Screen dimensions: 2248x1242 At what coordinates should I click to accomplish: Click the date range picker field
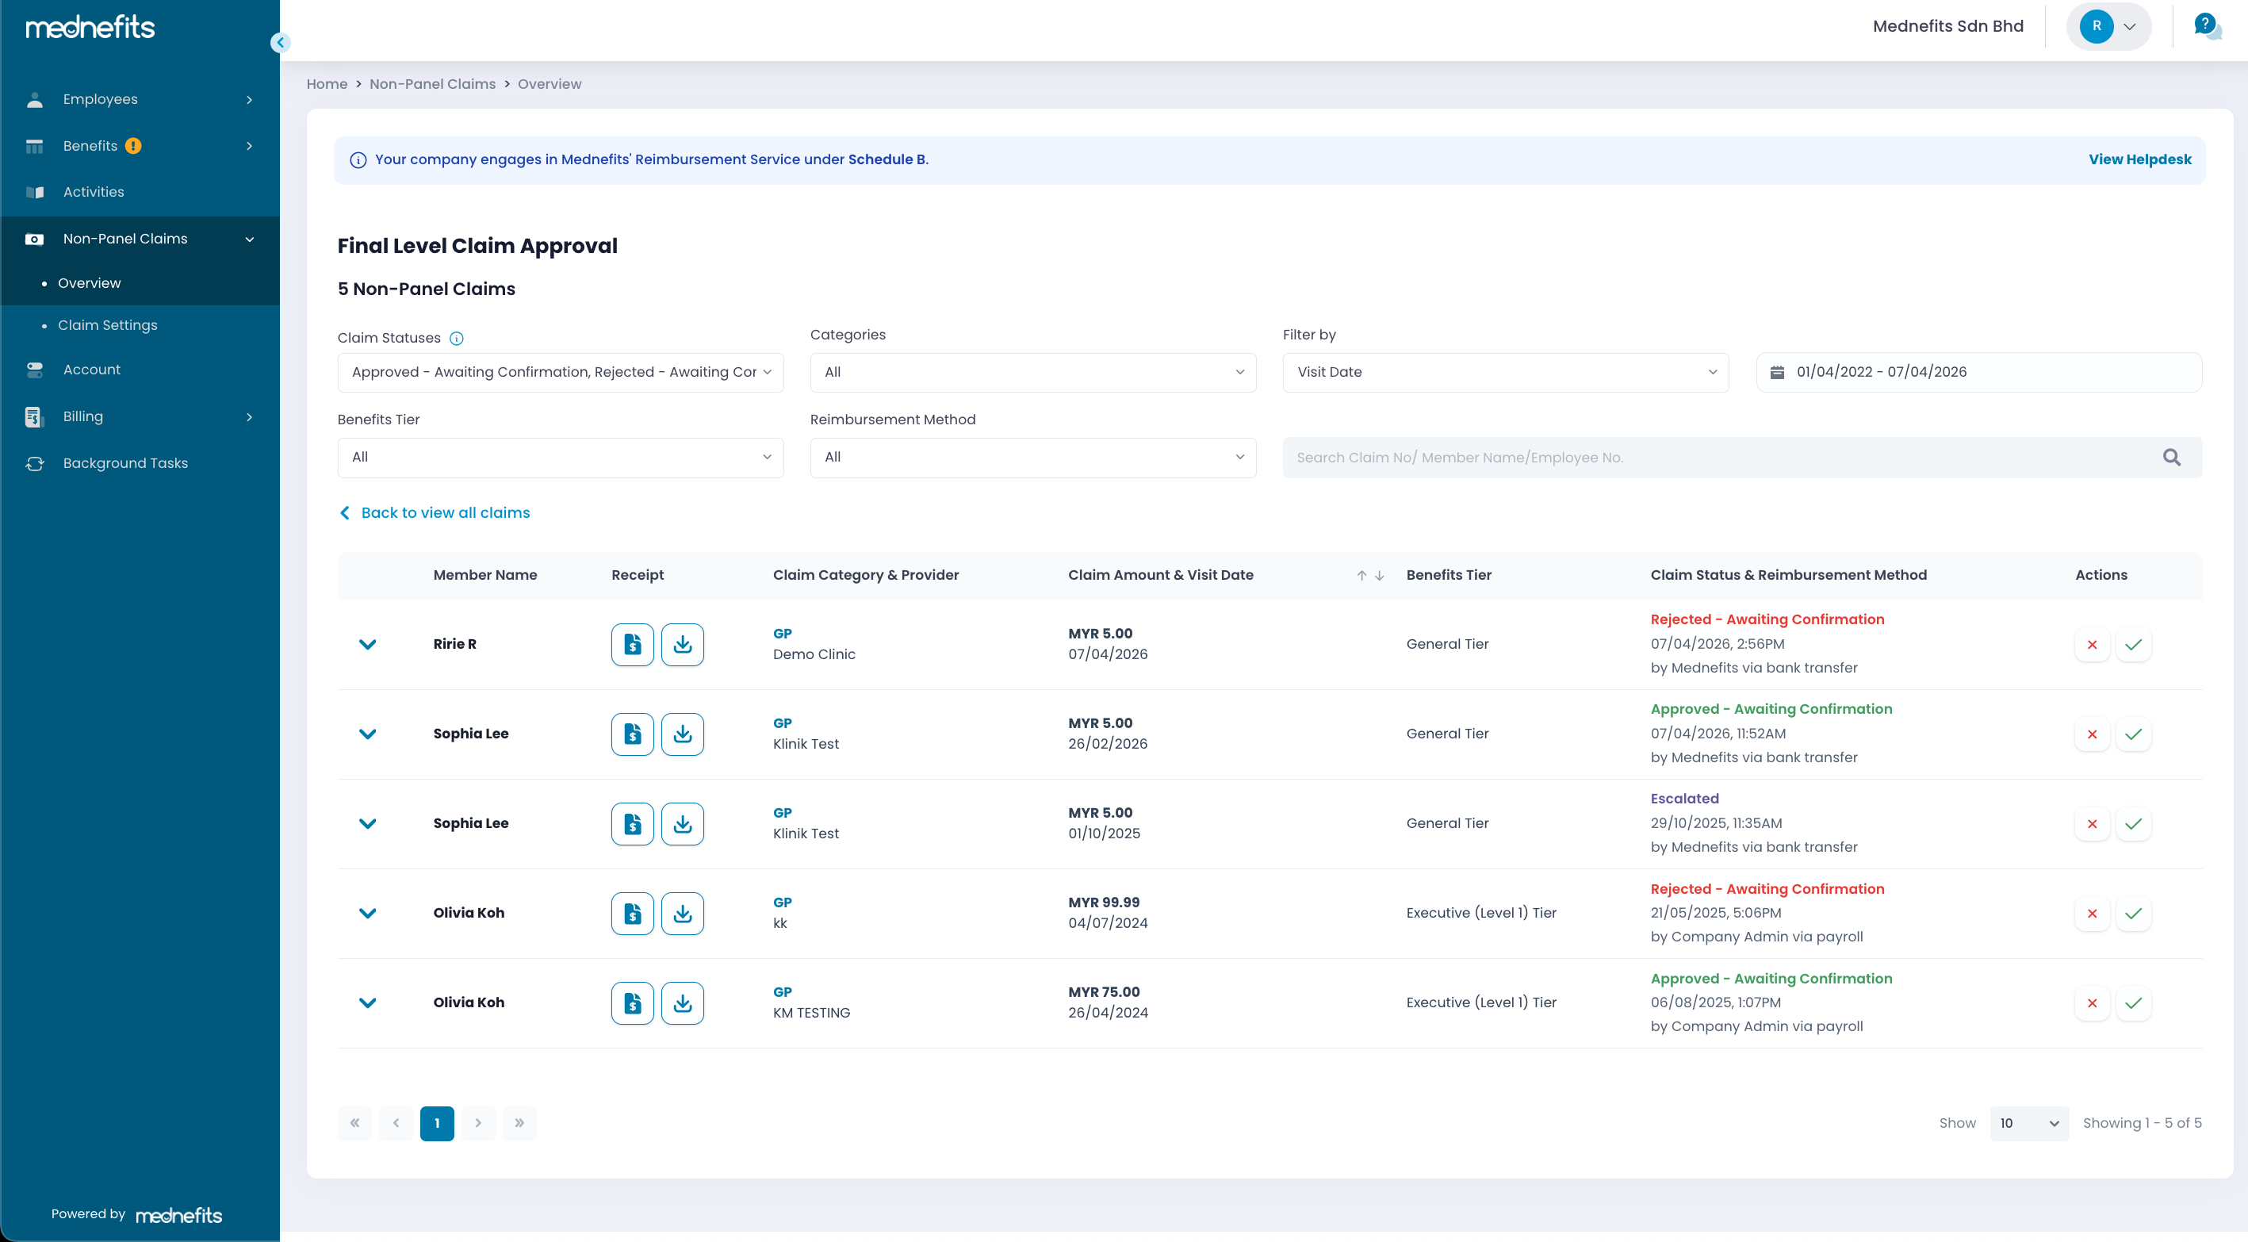1978,372
